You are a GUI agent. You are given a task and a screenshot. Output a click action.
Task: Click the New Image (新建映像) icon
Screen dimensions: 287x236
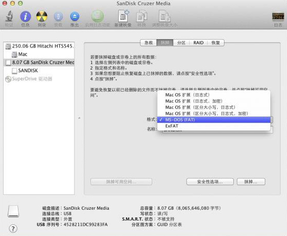click(123, 16)
